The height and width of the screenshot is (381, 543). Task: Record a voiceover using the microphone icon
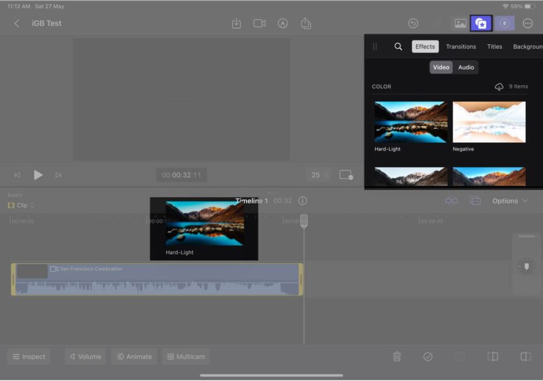(x=504, y=23)
